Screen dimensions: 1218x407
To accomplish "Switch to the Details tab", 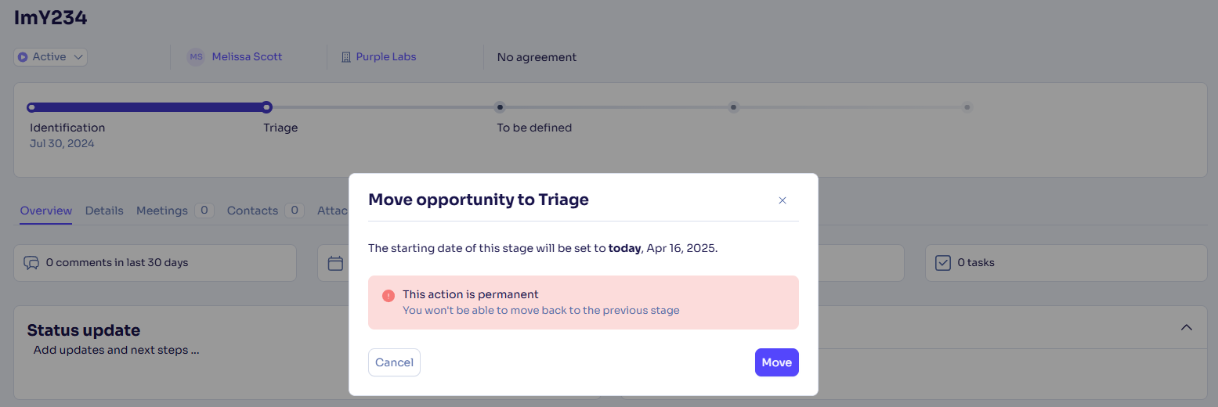I will point(104,211).
